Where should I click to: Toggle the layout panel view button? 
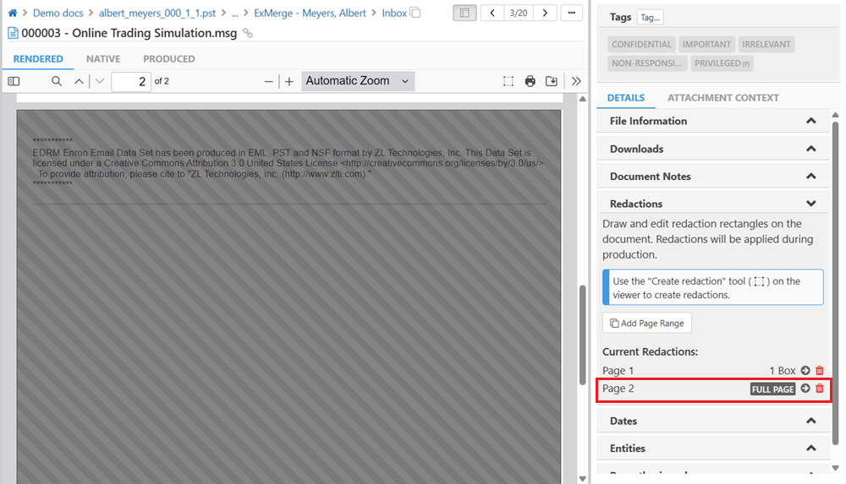click(x=464, y=13)
